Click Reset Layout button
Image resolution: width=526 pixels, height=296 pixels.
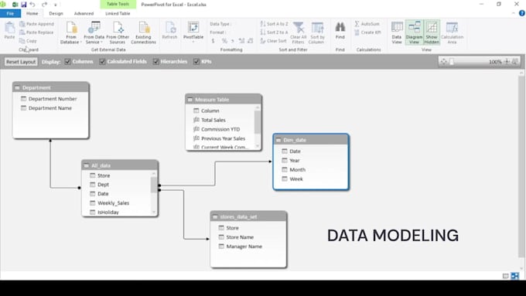21,62
